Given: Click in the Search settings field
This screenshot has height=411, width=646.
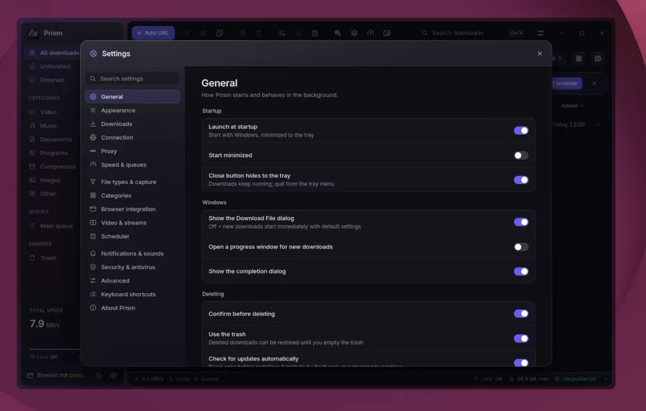Looking at the screenshot, I should pos(132,79).
